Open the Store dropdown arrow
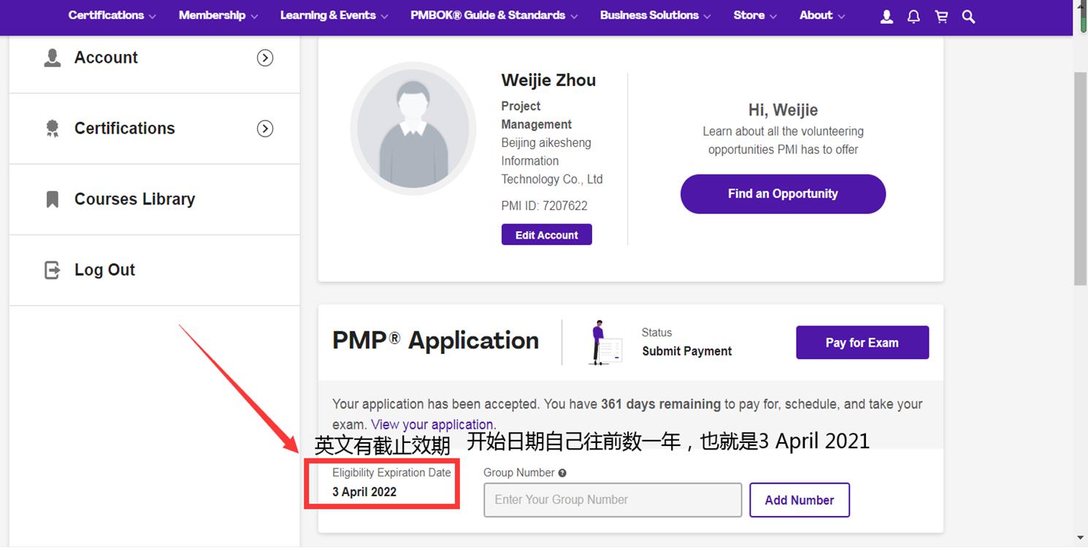The image size is (1088, 551). pyautogui.click(x=774, y=15)
